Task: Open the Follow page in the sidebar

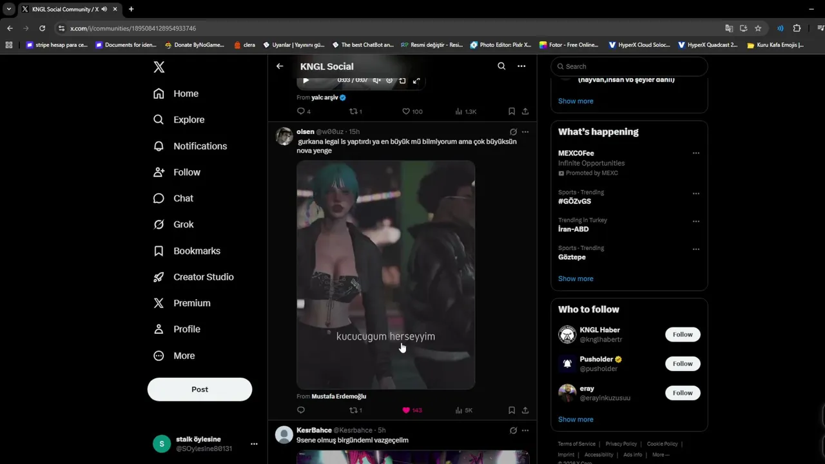Action: [x=177, y=172]
